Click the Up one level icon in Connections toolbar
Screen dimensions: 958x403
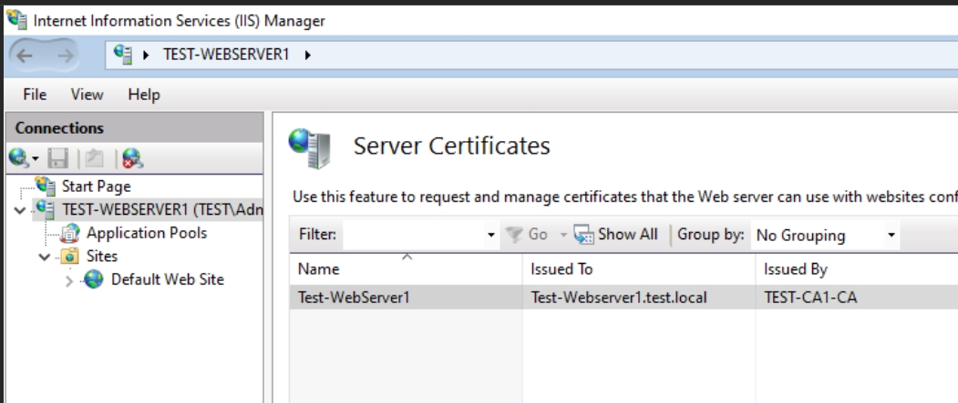coord(95,159)
